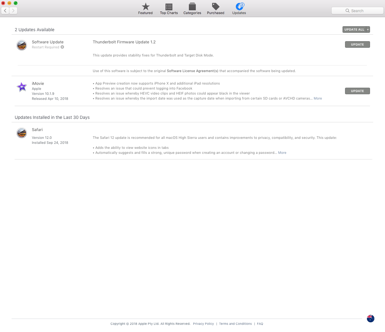
Task: Click the 'Apple' developer name under iMovie
Action: click(37, 89)
